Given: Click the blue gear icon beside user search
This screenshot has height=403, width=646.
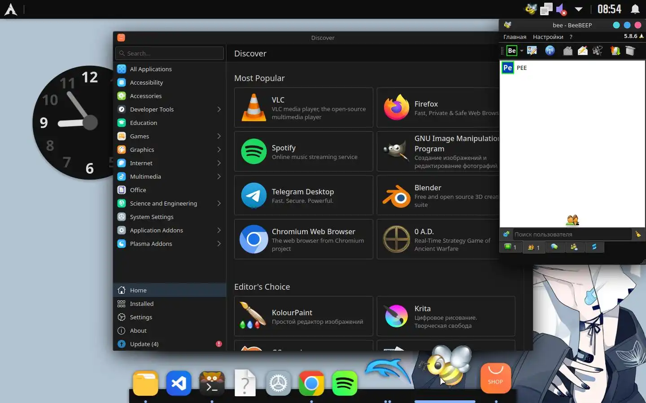Looking at the screenshot, I should 506,234.
